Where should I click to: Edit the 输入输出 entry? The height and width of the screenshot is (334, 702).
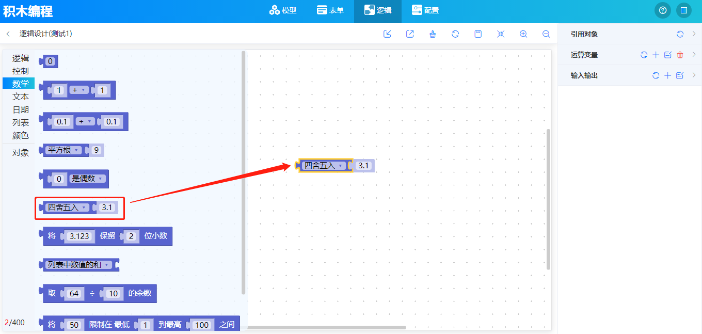680,75
